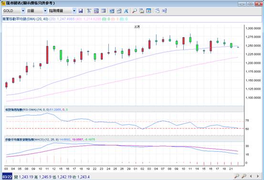
Task: Click the tall red candlestick on day 11
Action: (x=47, y=55)
